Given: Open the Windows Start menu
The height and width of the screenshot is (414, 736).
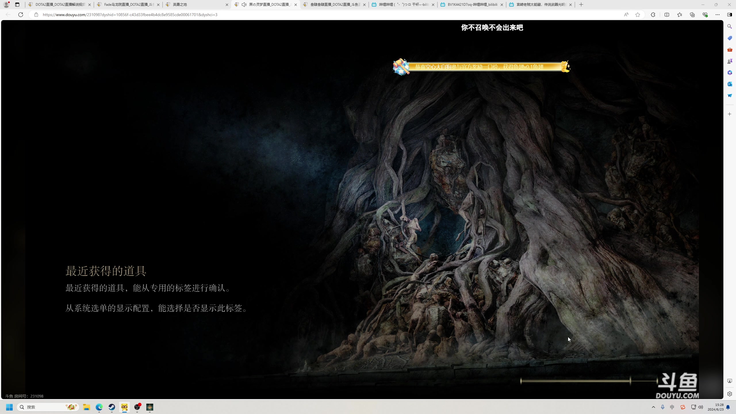Looking at the screenshot, I should pyautogui.click(x=9, y=407).
